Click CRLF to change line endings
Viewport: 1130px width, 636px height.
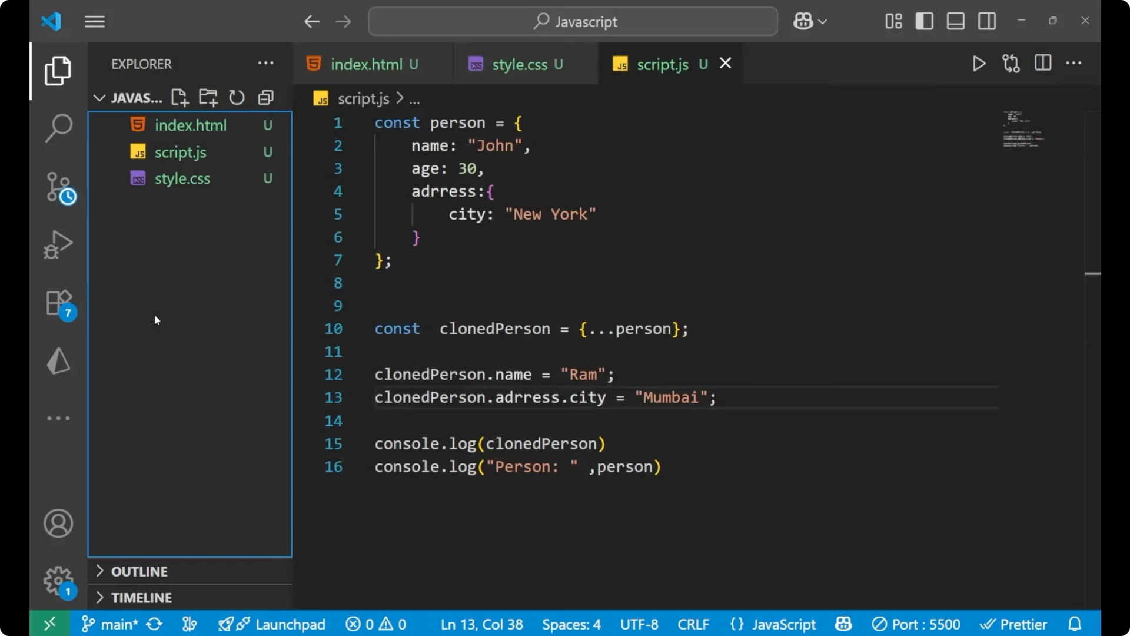tap(693, 624)
